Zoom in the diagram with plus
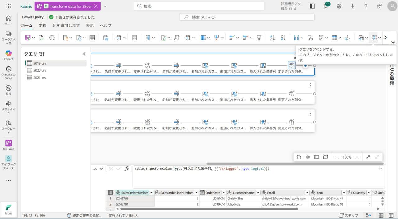398x219 pixels. 357,157
